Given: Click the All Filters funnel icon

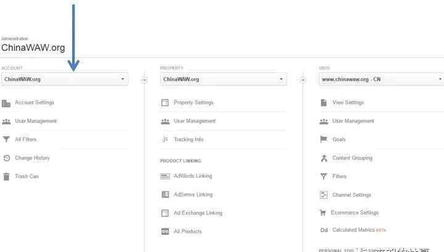Looking at the screenshot, I should click(6, 140).
